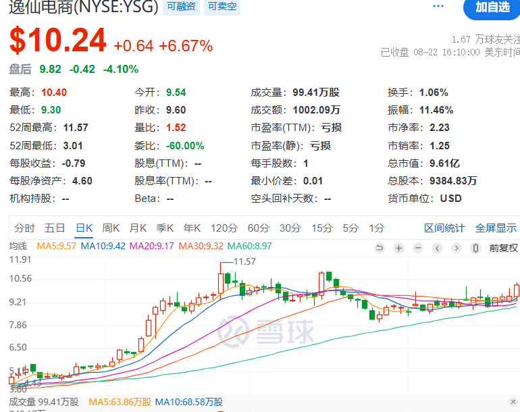Click MA60:8.97 moving average label
520x412 pixels.
click(249, 246)
